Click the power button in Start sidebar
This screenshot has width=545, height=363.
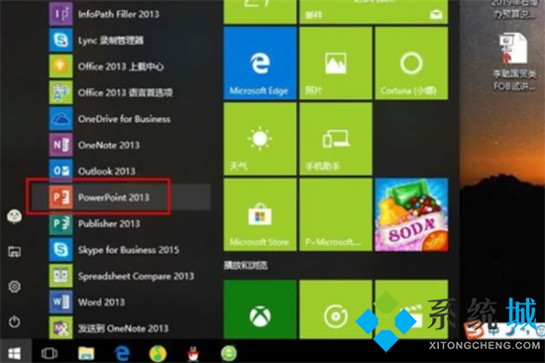pos(14,321)
